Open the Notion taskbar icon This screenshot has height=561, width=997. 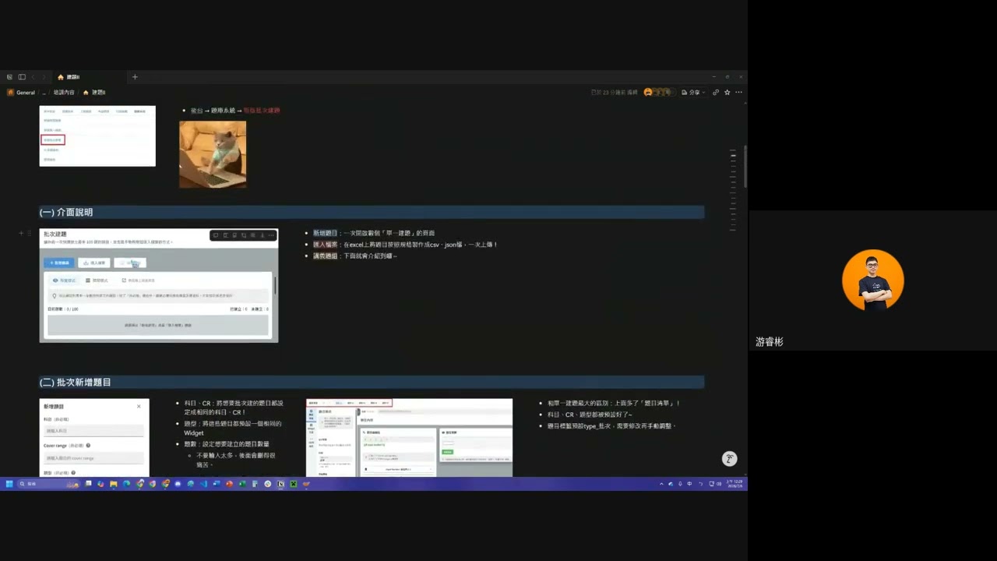(x=280, y=484)
